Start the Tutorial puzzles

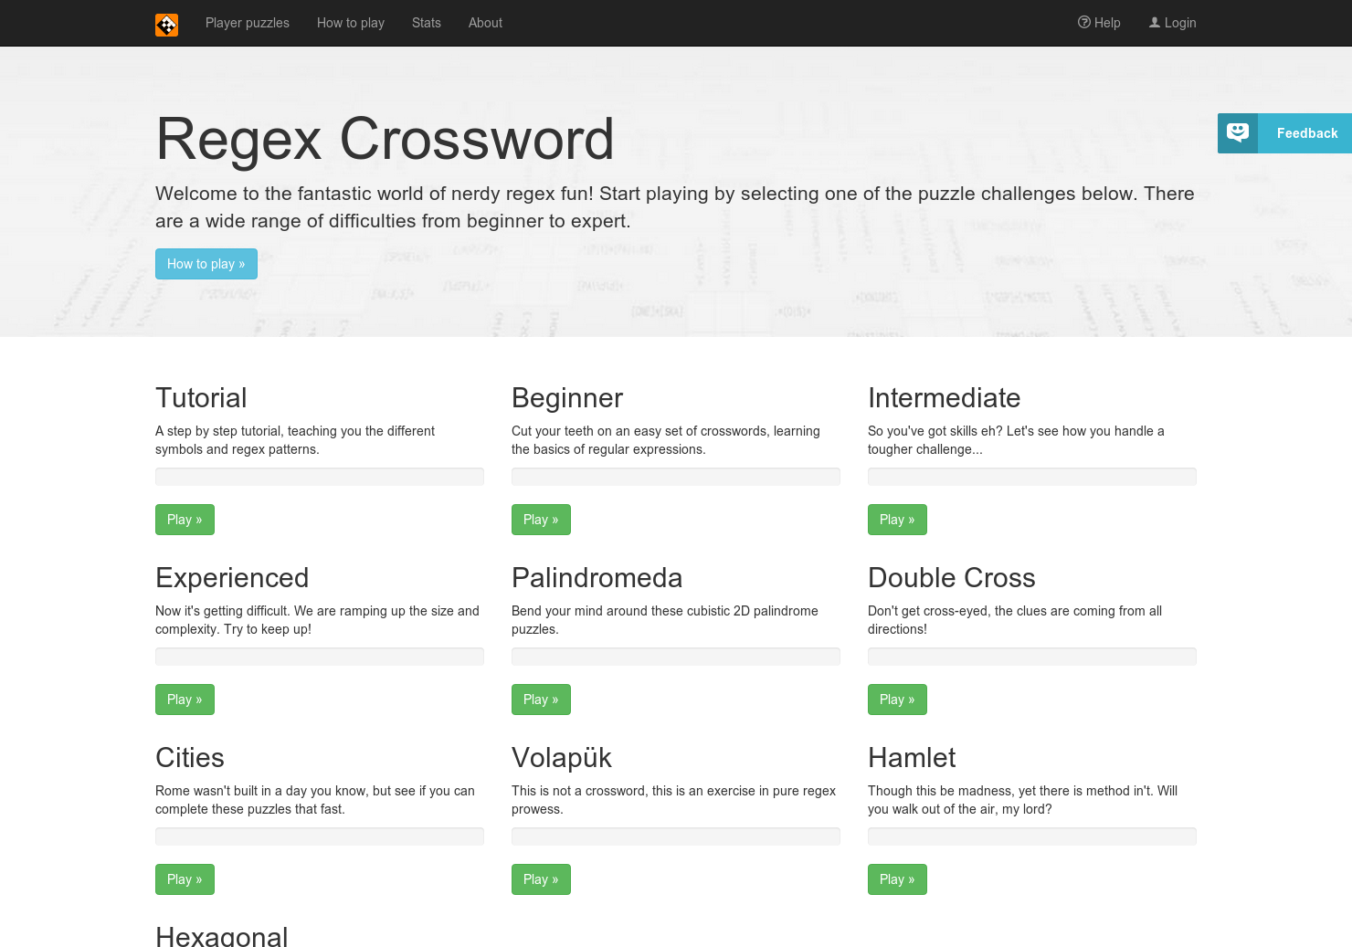pos(185,519)
